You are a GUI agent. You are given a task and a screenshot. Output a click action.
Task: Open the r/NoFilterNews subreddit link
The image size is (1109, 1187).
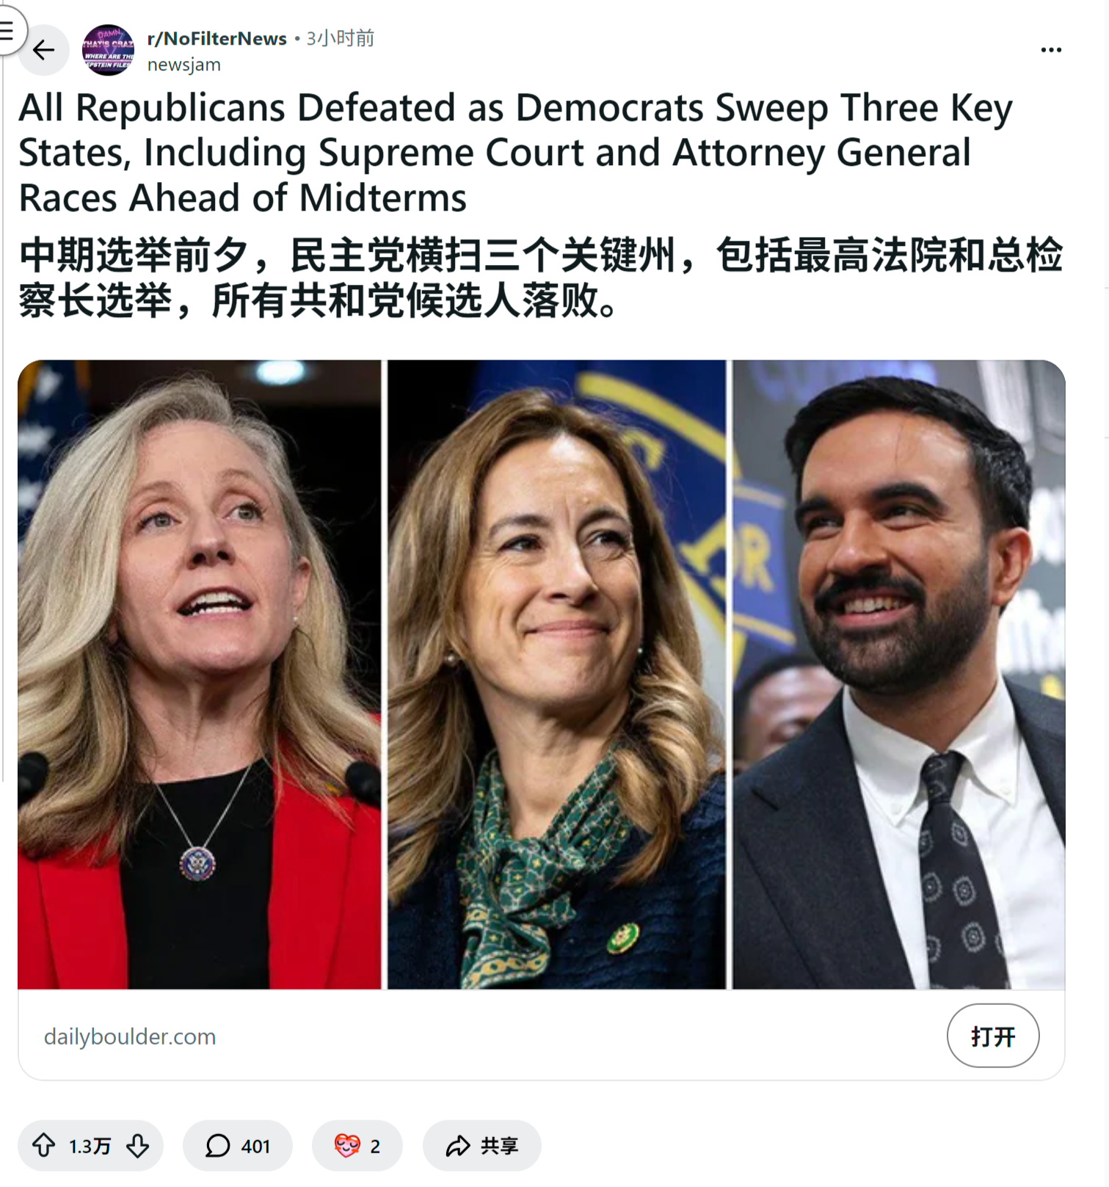tap(217, 38)
